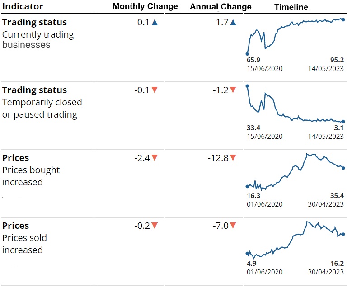Click the end dot of Temporarily closed sparkline
Image resolution: width=347 pixels, height=288 pixels.
[x=343, y=121]
